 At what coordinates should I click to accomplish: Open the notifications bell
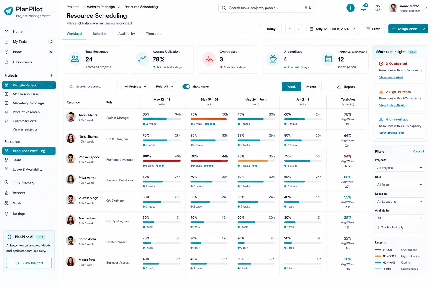pyautogui.click(x=364, y=8)
